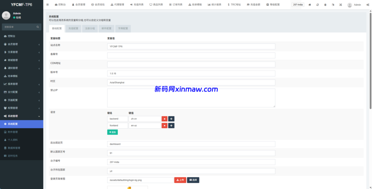Click the red 上传 upload button
The height and width of the screenshot is (189, 372).
point(180,180)
